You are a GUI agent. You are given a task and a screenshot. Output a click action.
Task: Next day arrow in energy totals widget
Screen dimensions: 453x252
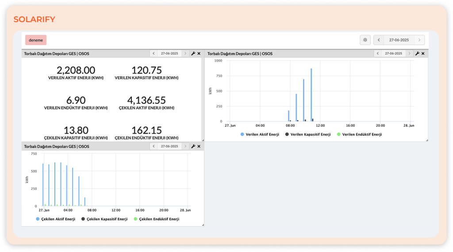pos(185,54)
